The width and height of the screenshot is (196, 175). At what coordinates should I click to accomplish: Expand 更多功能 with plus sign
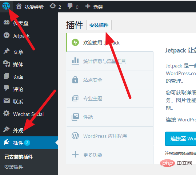(110, 155)
